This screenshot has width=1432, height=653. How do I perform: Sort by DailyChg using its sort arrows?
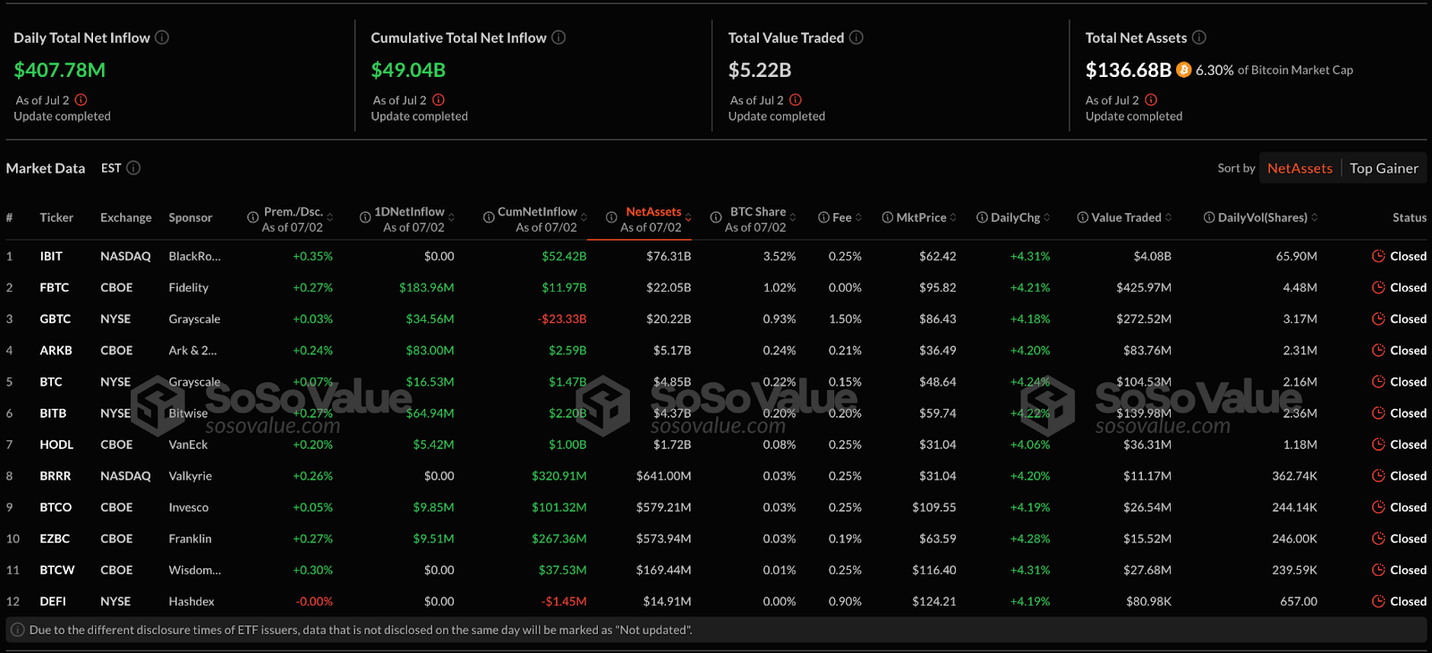[1047, 217]
